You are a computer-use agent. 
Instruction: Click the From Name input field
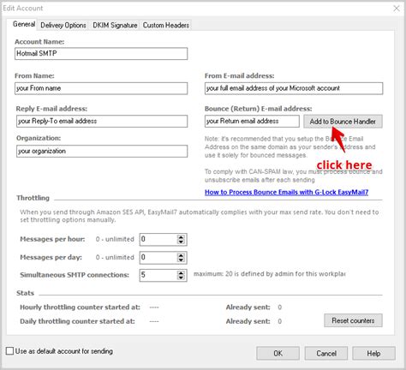101,88
